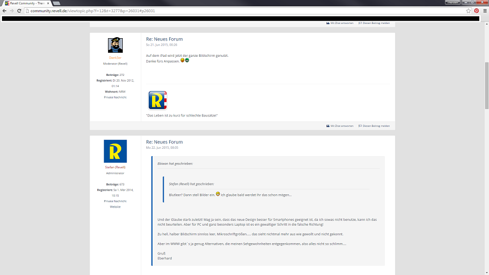Click the Pinterest extension icon
The width and height of the screenshot is (489, 275).
(x=476, y=10)
